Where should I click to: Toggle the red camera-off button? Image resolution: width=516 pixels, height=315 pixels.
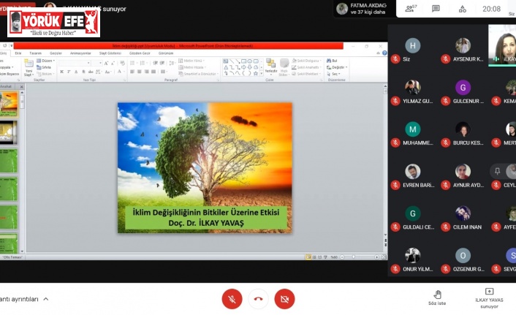284,299
